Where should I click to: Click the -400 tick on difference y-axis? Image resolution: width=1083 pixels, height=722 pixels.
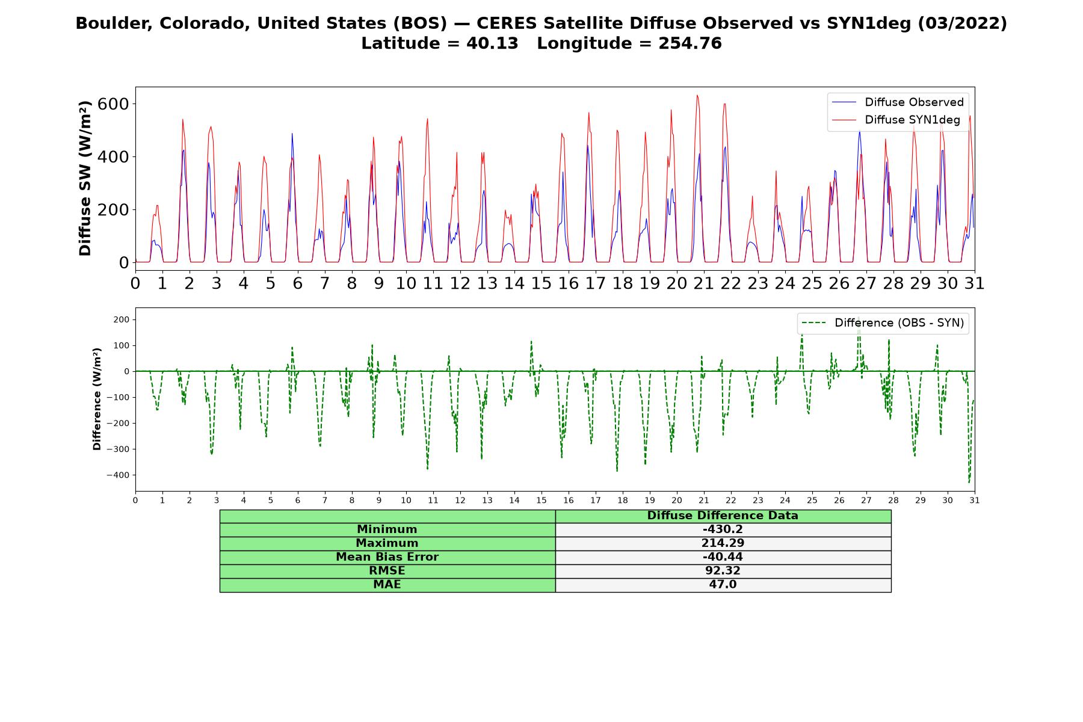[118, 475]
